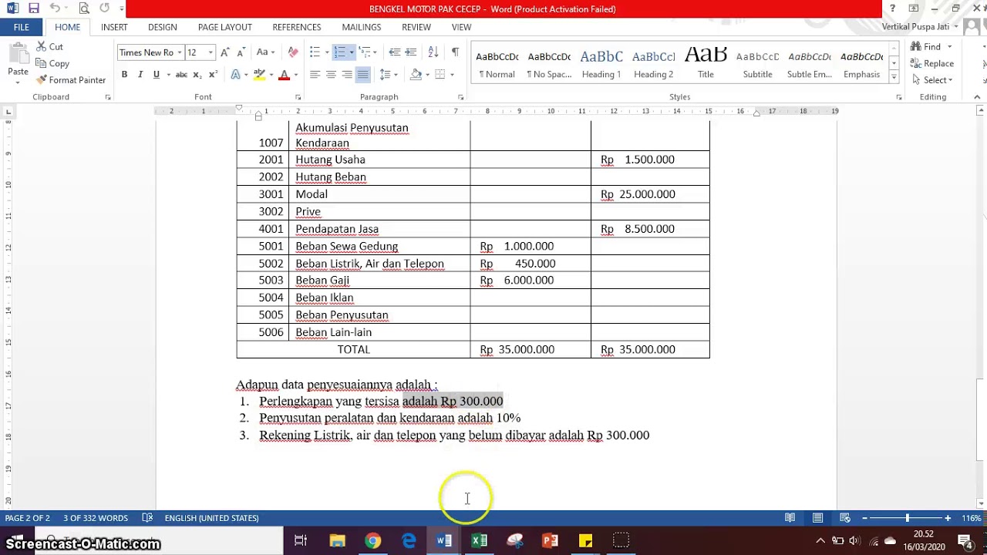Sort the selected paragraphs
This screenshot has width=987, height=555.
[433, 52]
